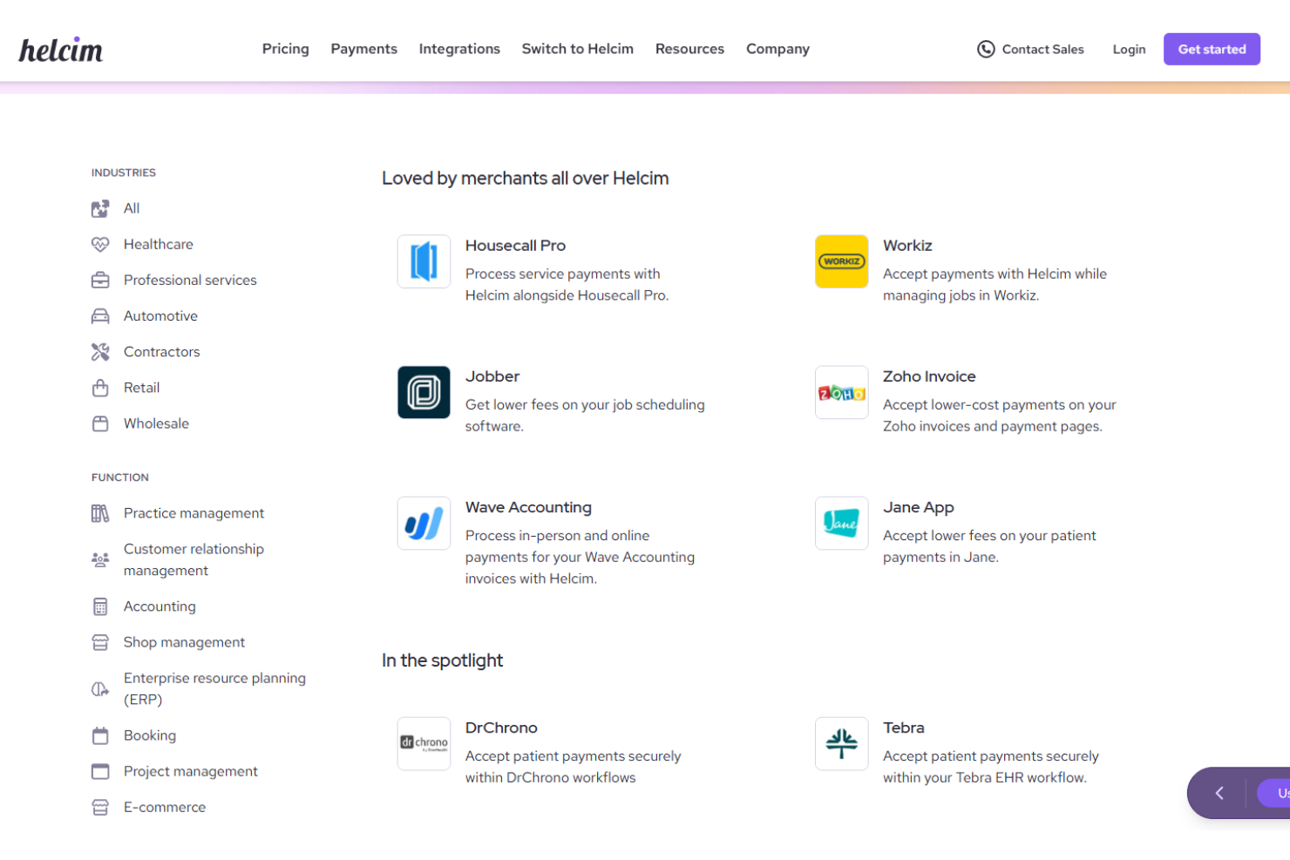The height and width of the screenshot is (860, 1290).
Task: Select the Healthcare industry filter icon
Action: pyautogui.click(x=100, y=244)
